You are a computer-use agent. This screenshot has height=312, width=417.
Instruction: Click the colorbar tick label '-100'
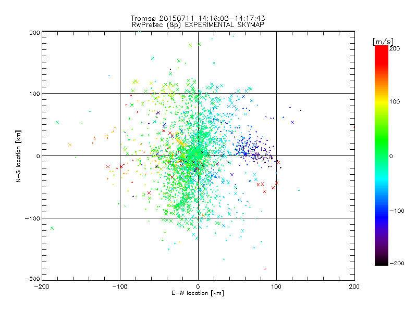[397, 211]
